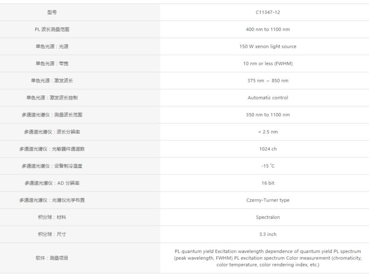Click the label 多通道光谱仪：测量波长范围
This screenshot has height=274, width=369.
coord(52,115)
